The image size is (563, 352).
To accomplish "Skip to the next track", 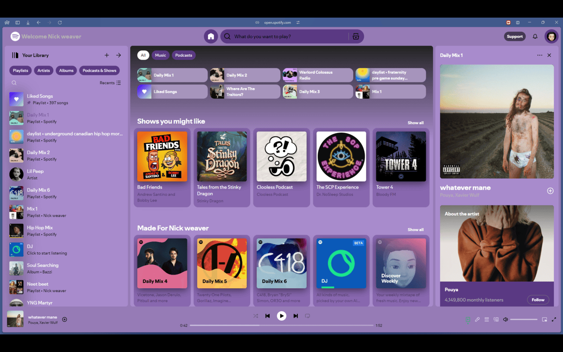I will 296,316.
